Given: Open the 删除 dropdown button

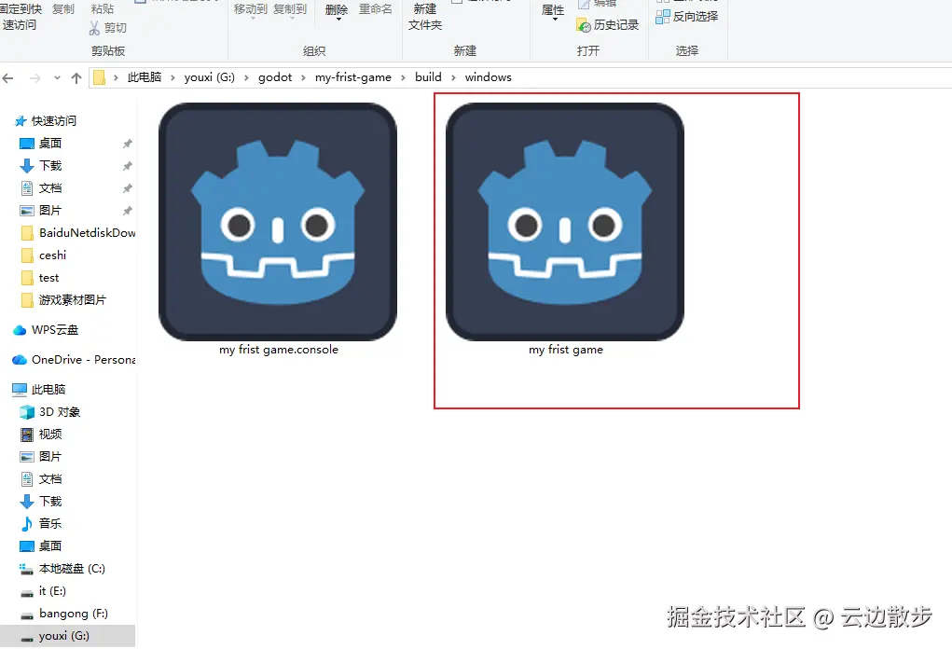Looking at the screenshot, I should tap(337, 11).
